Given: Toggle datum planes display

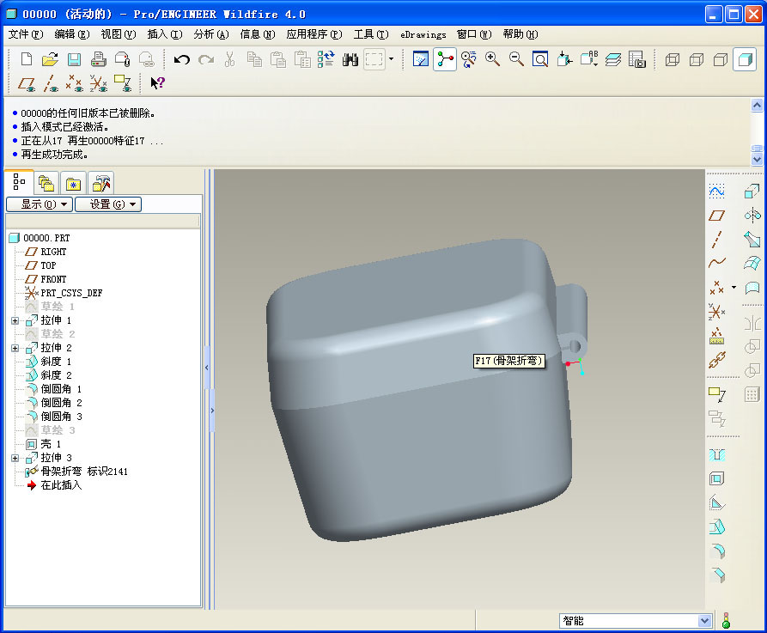Looking at the screenshot, I should click(27, 83).
